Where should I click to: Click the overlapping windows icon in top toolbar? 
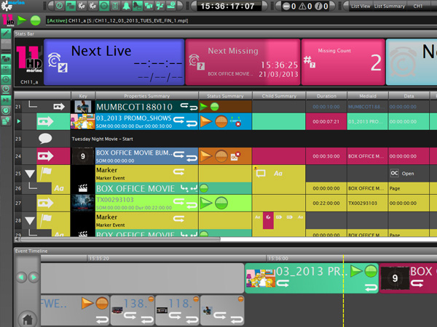tap(71, 6)
